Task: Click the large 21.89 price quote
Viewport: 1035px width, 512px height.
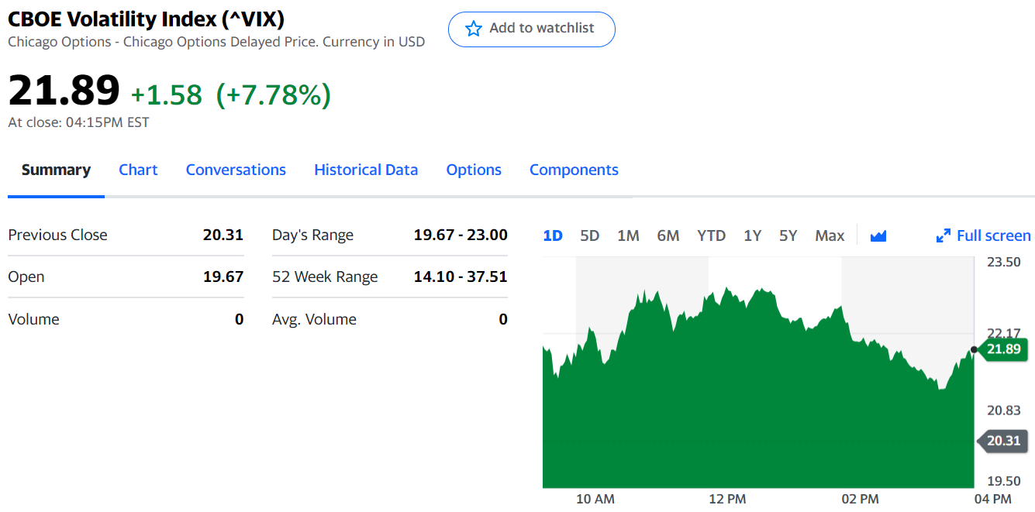Action: [x=64, y=90]
